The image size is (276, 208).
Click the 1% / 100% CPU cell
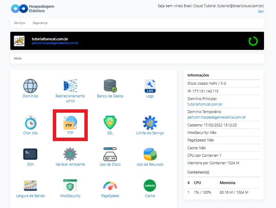pos(203,192)
